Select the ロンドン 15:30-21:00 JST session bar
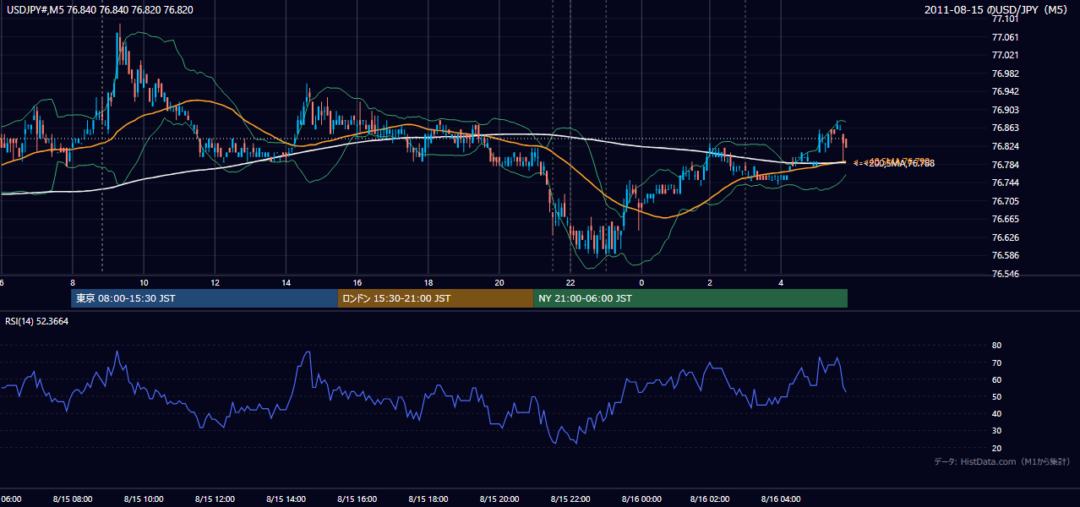1080x507 pixels. pyautogui.click(x=435, y=298)
